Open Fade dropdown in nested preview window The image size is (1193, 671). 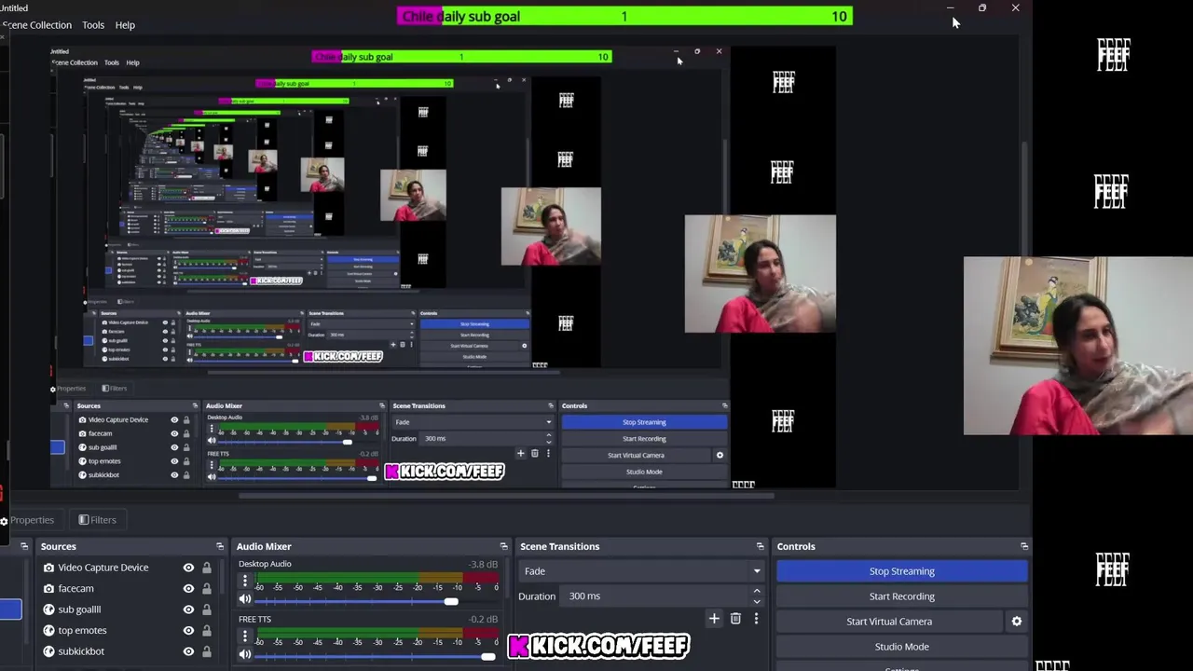tap(472, 422)
